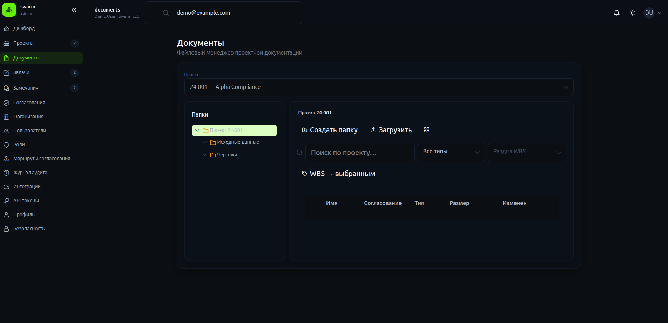Click the Чертежи folder icon
The height and width of the screenshot is (323, 668).
tap(213, 155)
